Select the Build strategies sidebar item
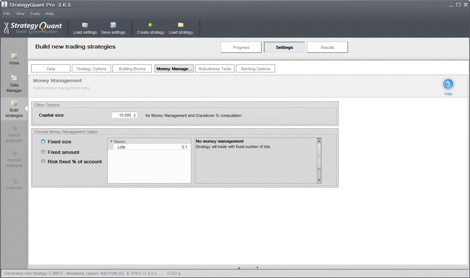 (x=14, y=109)
